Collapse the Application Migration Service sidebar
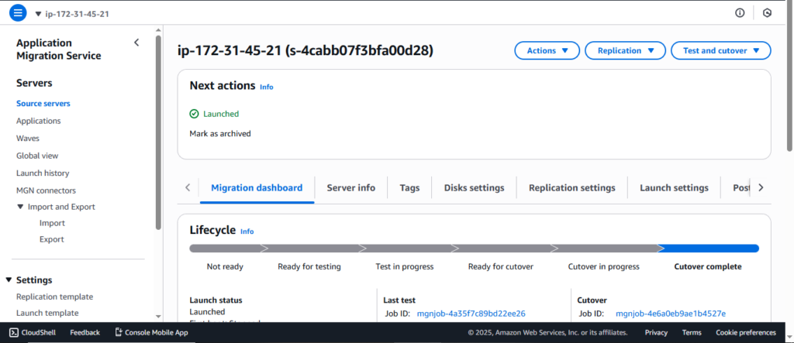Screen dimensions: 794x343 pyautogui.click(x=137, y=43)
